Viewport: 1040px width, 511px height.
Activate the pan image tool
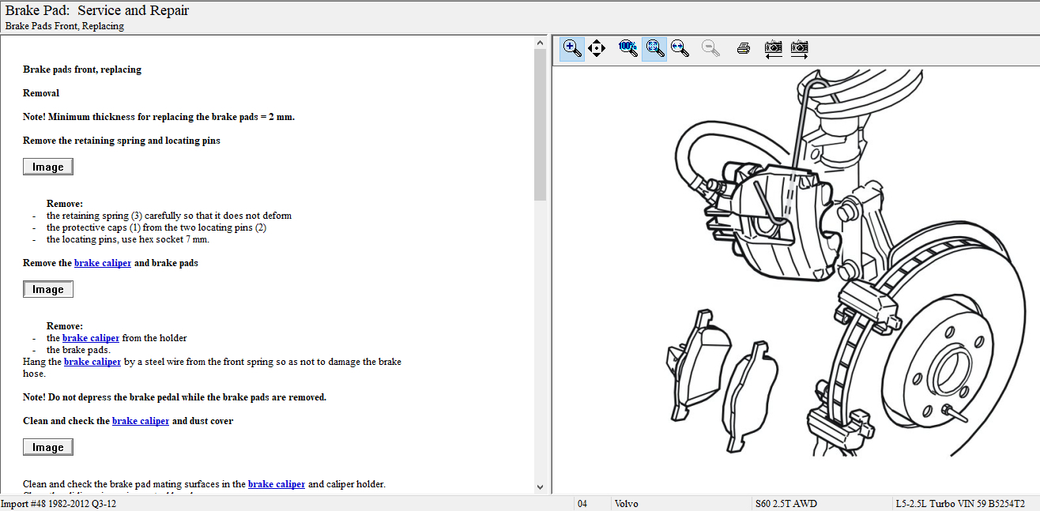[597, 48]
